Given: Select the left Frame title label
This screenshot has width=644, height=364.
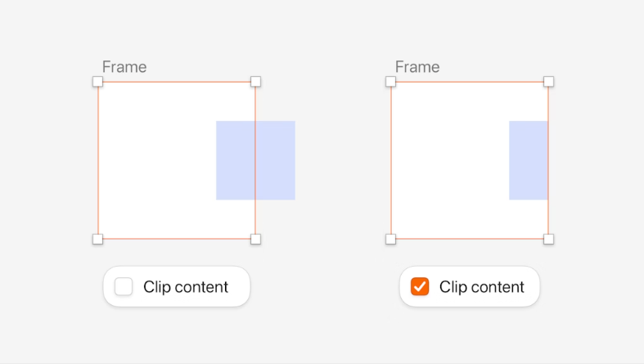Looking at the screenshot, I should point(124,67).
